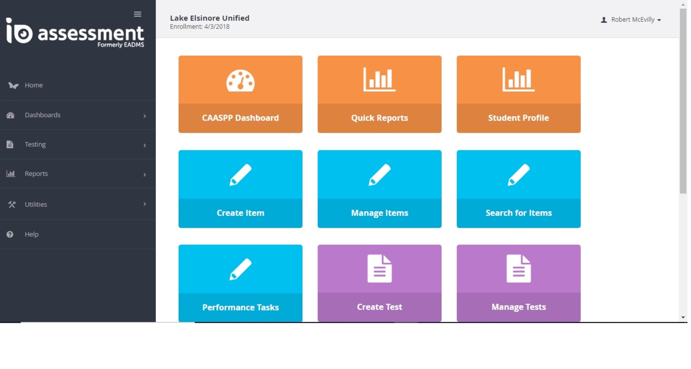Go to Home in the sidebar

(x=33, y=85)
